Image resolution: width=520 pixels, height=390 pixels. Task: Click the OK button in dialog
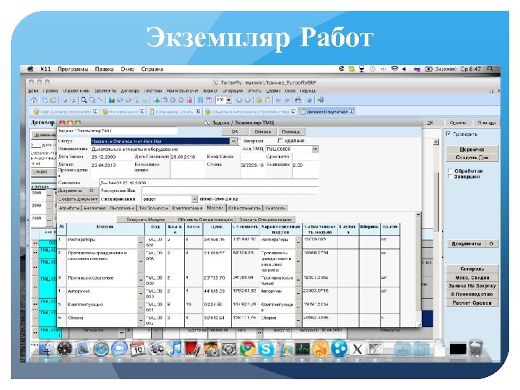[x=235, y=131]
